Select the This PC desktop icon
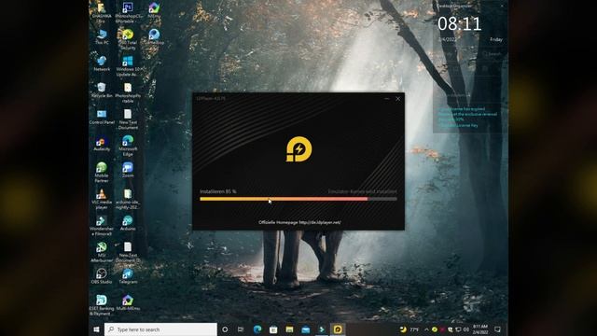This screenshot has width=597, height=336. pyautogui.click(x=102, y=37)
